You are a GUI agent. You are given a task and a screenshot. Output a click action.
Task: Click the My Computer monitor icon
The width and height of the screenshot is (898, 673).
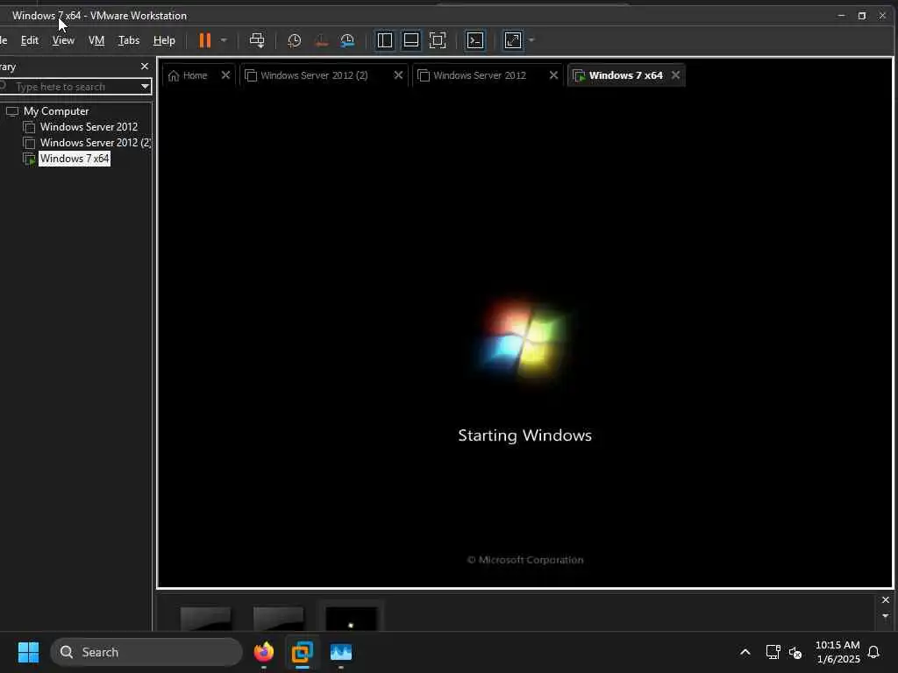12,111
